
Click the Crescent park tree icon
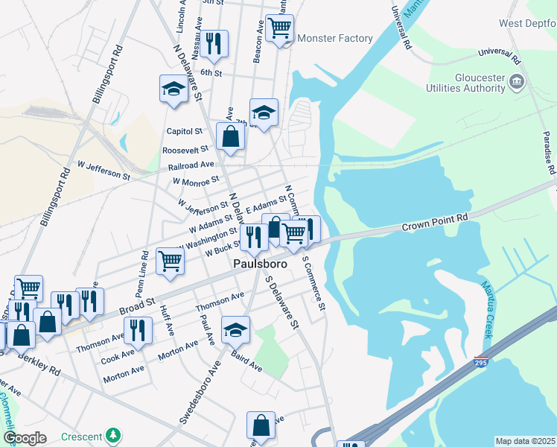(x=113, y=436)
